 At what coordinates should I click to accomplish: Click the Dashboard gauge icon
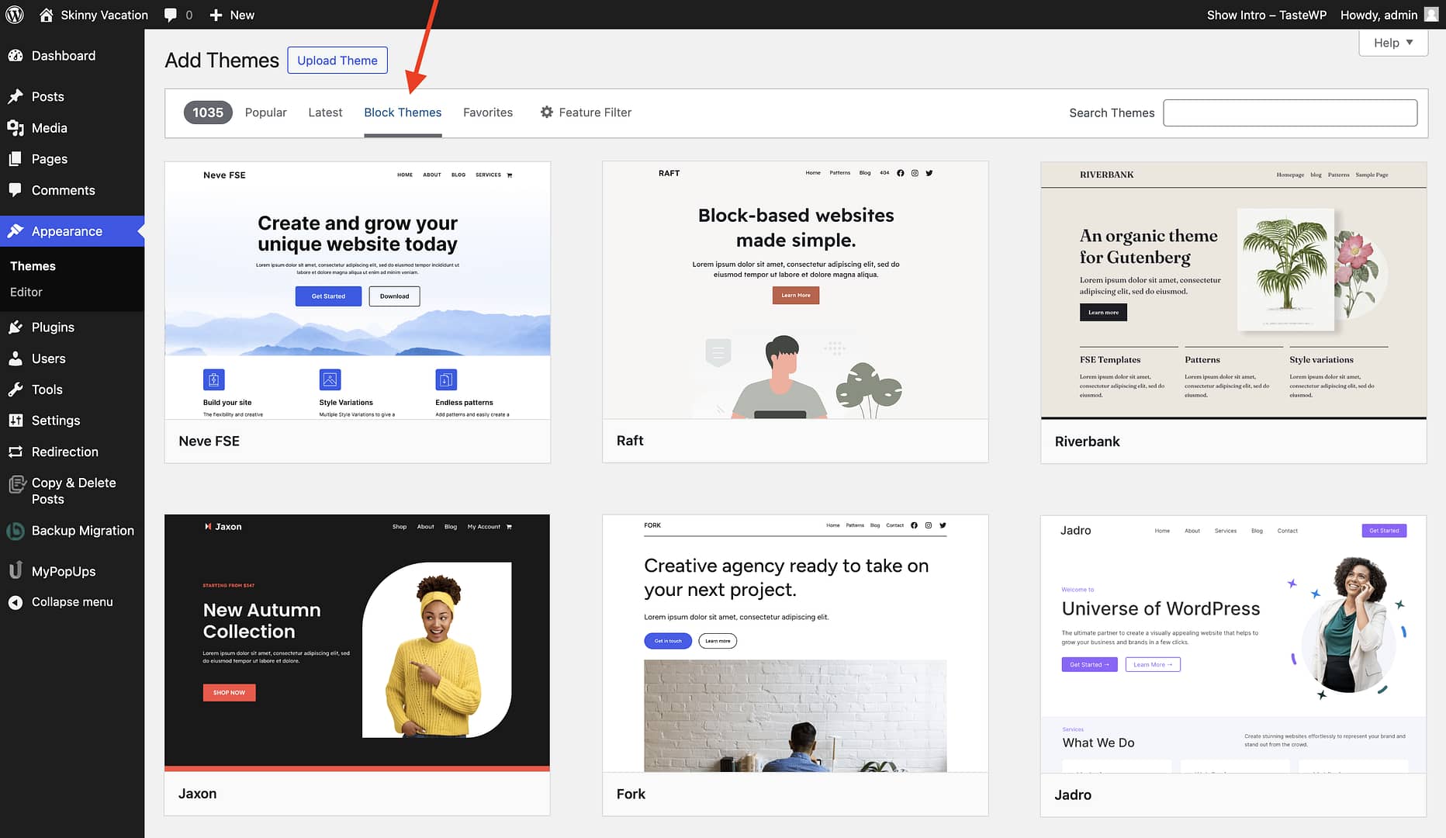pos(16,56)
